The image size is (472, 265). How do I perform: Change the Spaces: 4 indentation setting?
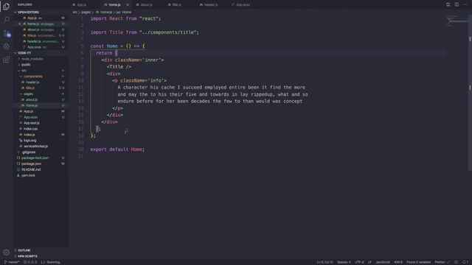coord(344,262)
